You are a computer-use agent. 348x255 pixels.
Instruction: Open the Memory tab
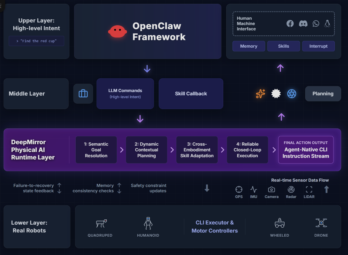coord(249,46)
